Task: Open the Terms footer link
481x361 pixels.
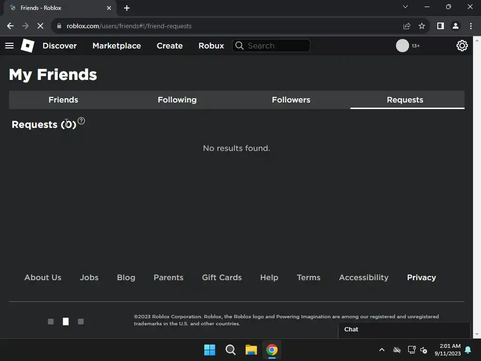Action: (308, 277)
